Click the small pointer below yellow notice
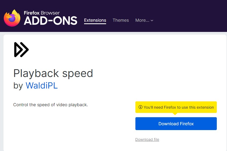This screenshot has height=151, width=227. [175, 114]
